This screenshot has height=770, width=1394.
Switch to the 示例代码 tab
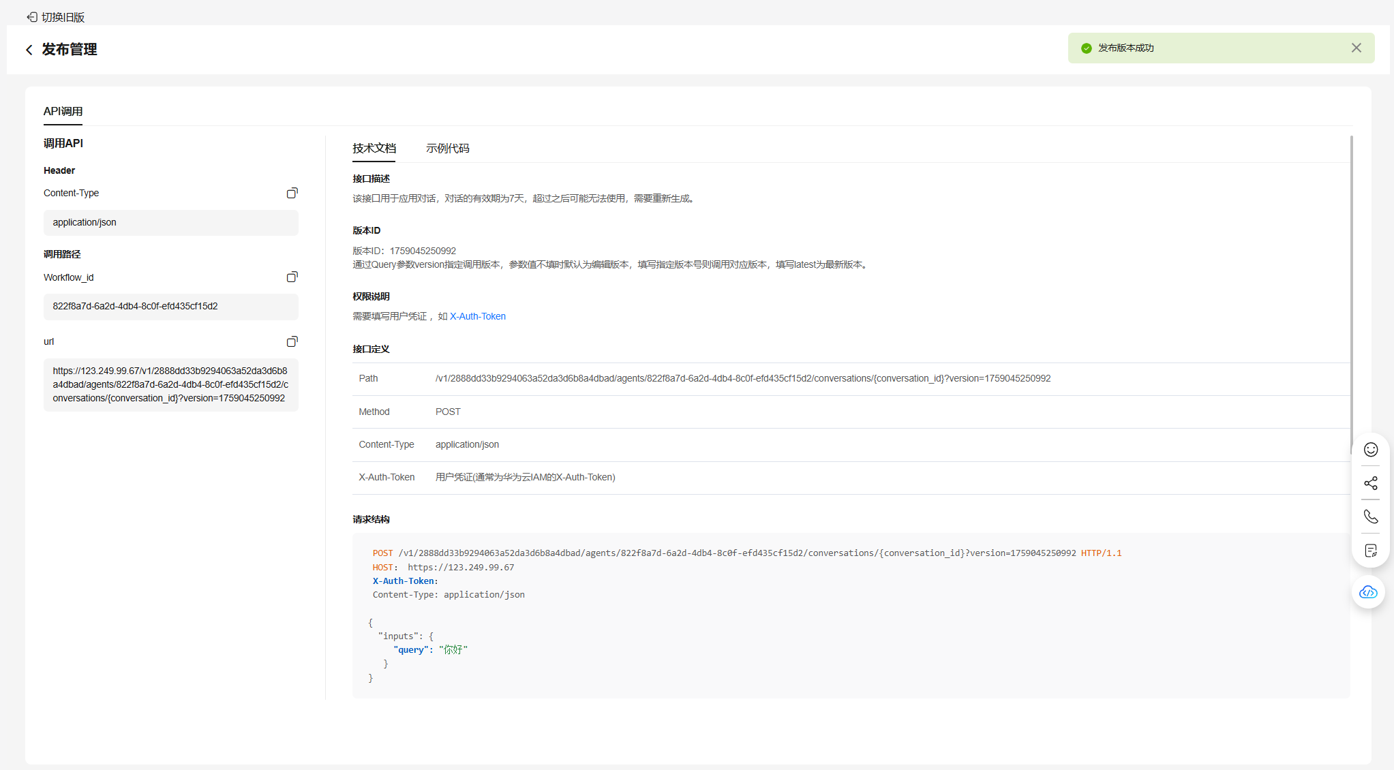[x=447, y=149]
